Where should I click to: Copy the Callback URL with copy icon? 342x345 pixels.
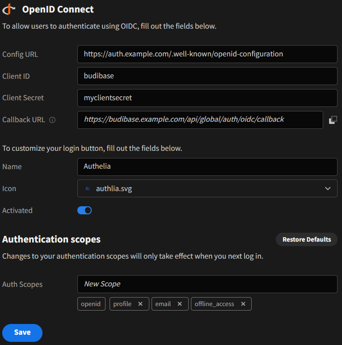coord(333,120)
